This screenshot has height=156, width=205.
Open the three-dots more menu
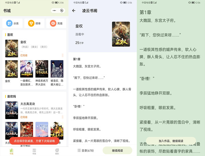(54, 11)
